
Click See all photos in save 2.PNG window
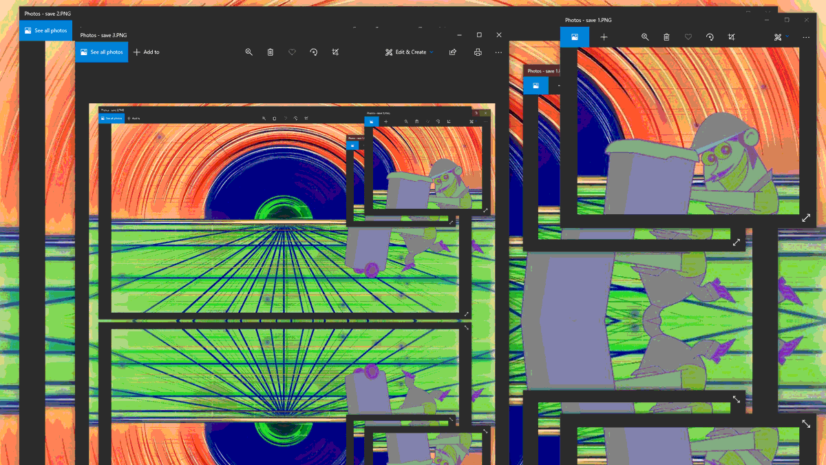(45, 30)
